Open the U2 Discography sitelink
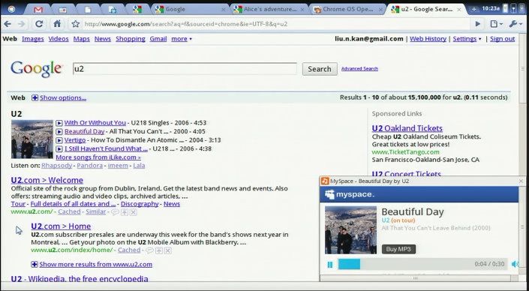 point(140,204)
